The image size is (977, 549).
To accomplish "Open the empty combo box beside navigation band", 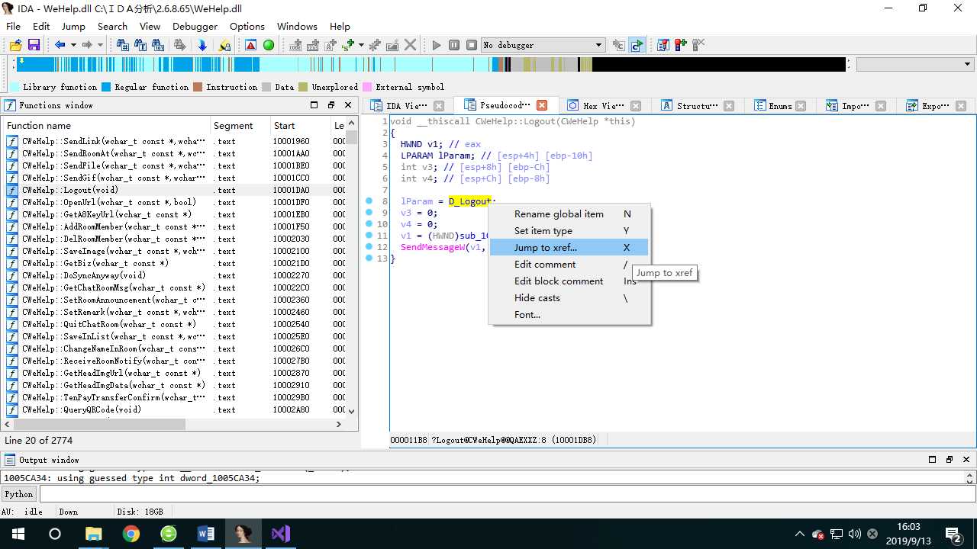I will tap(915, 65).
